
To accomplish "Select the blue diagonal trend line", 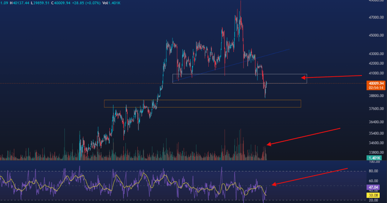I will pos(270,54).
